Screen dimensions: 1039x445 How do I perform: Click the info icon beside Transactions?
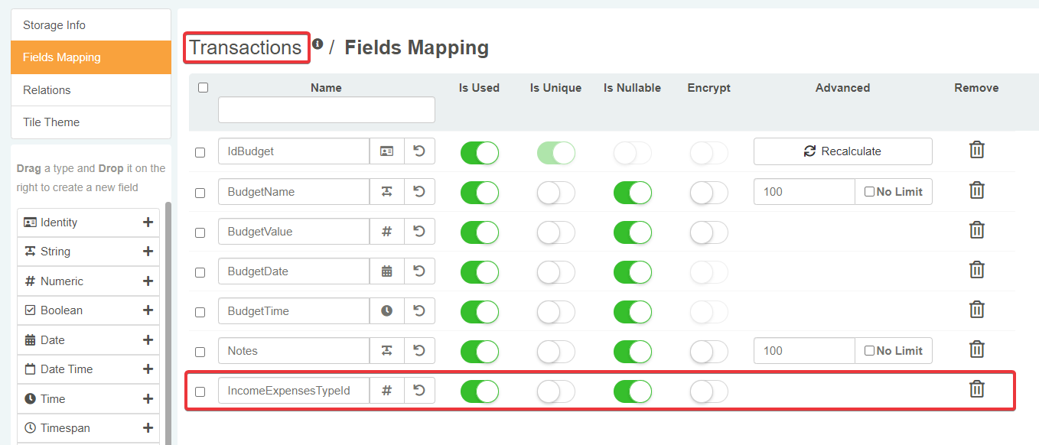coord(318,44)
